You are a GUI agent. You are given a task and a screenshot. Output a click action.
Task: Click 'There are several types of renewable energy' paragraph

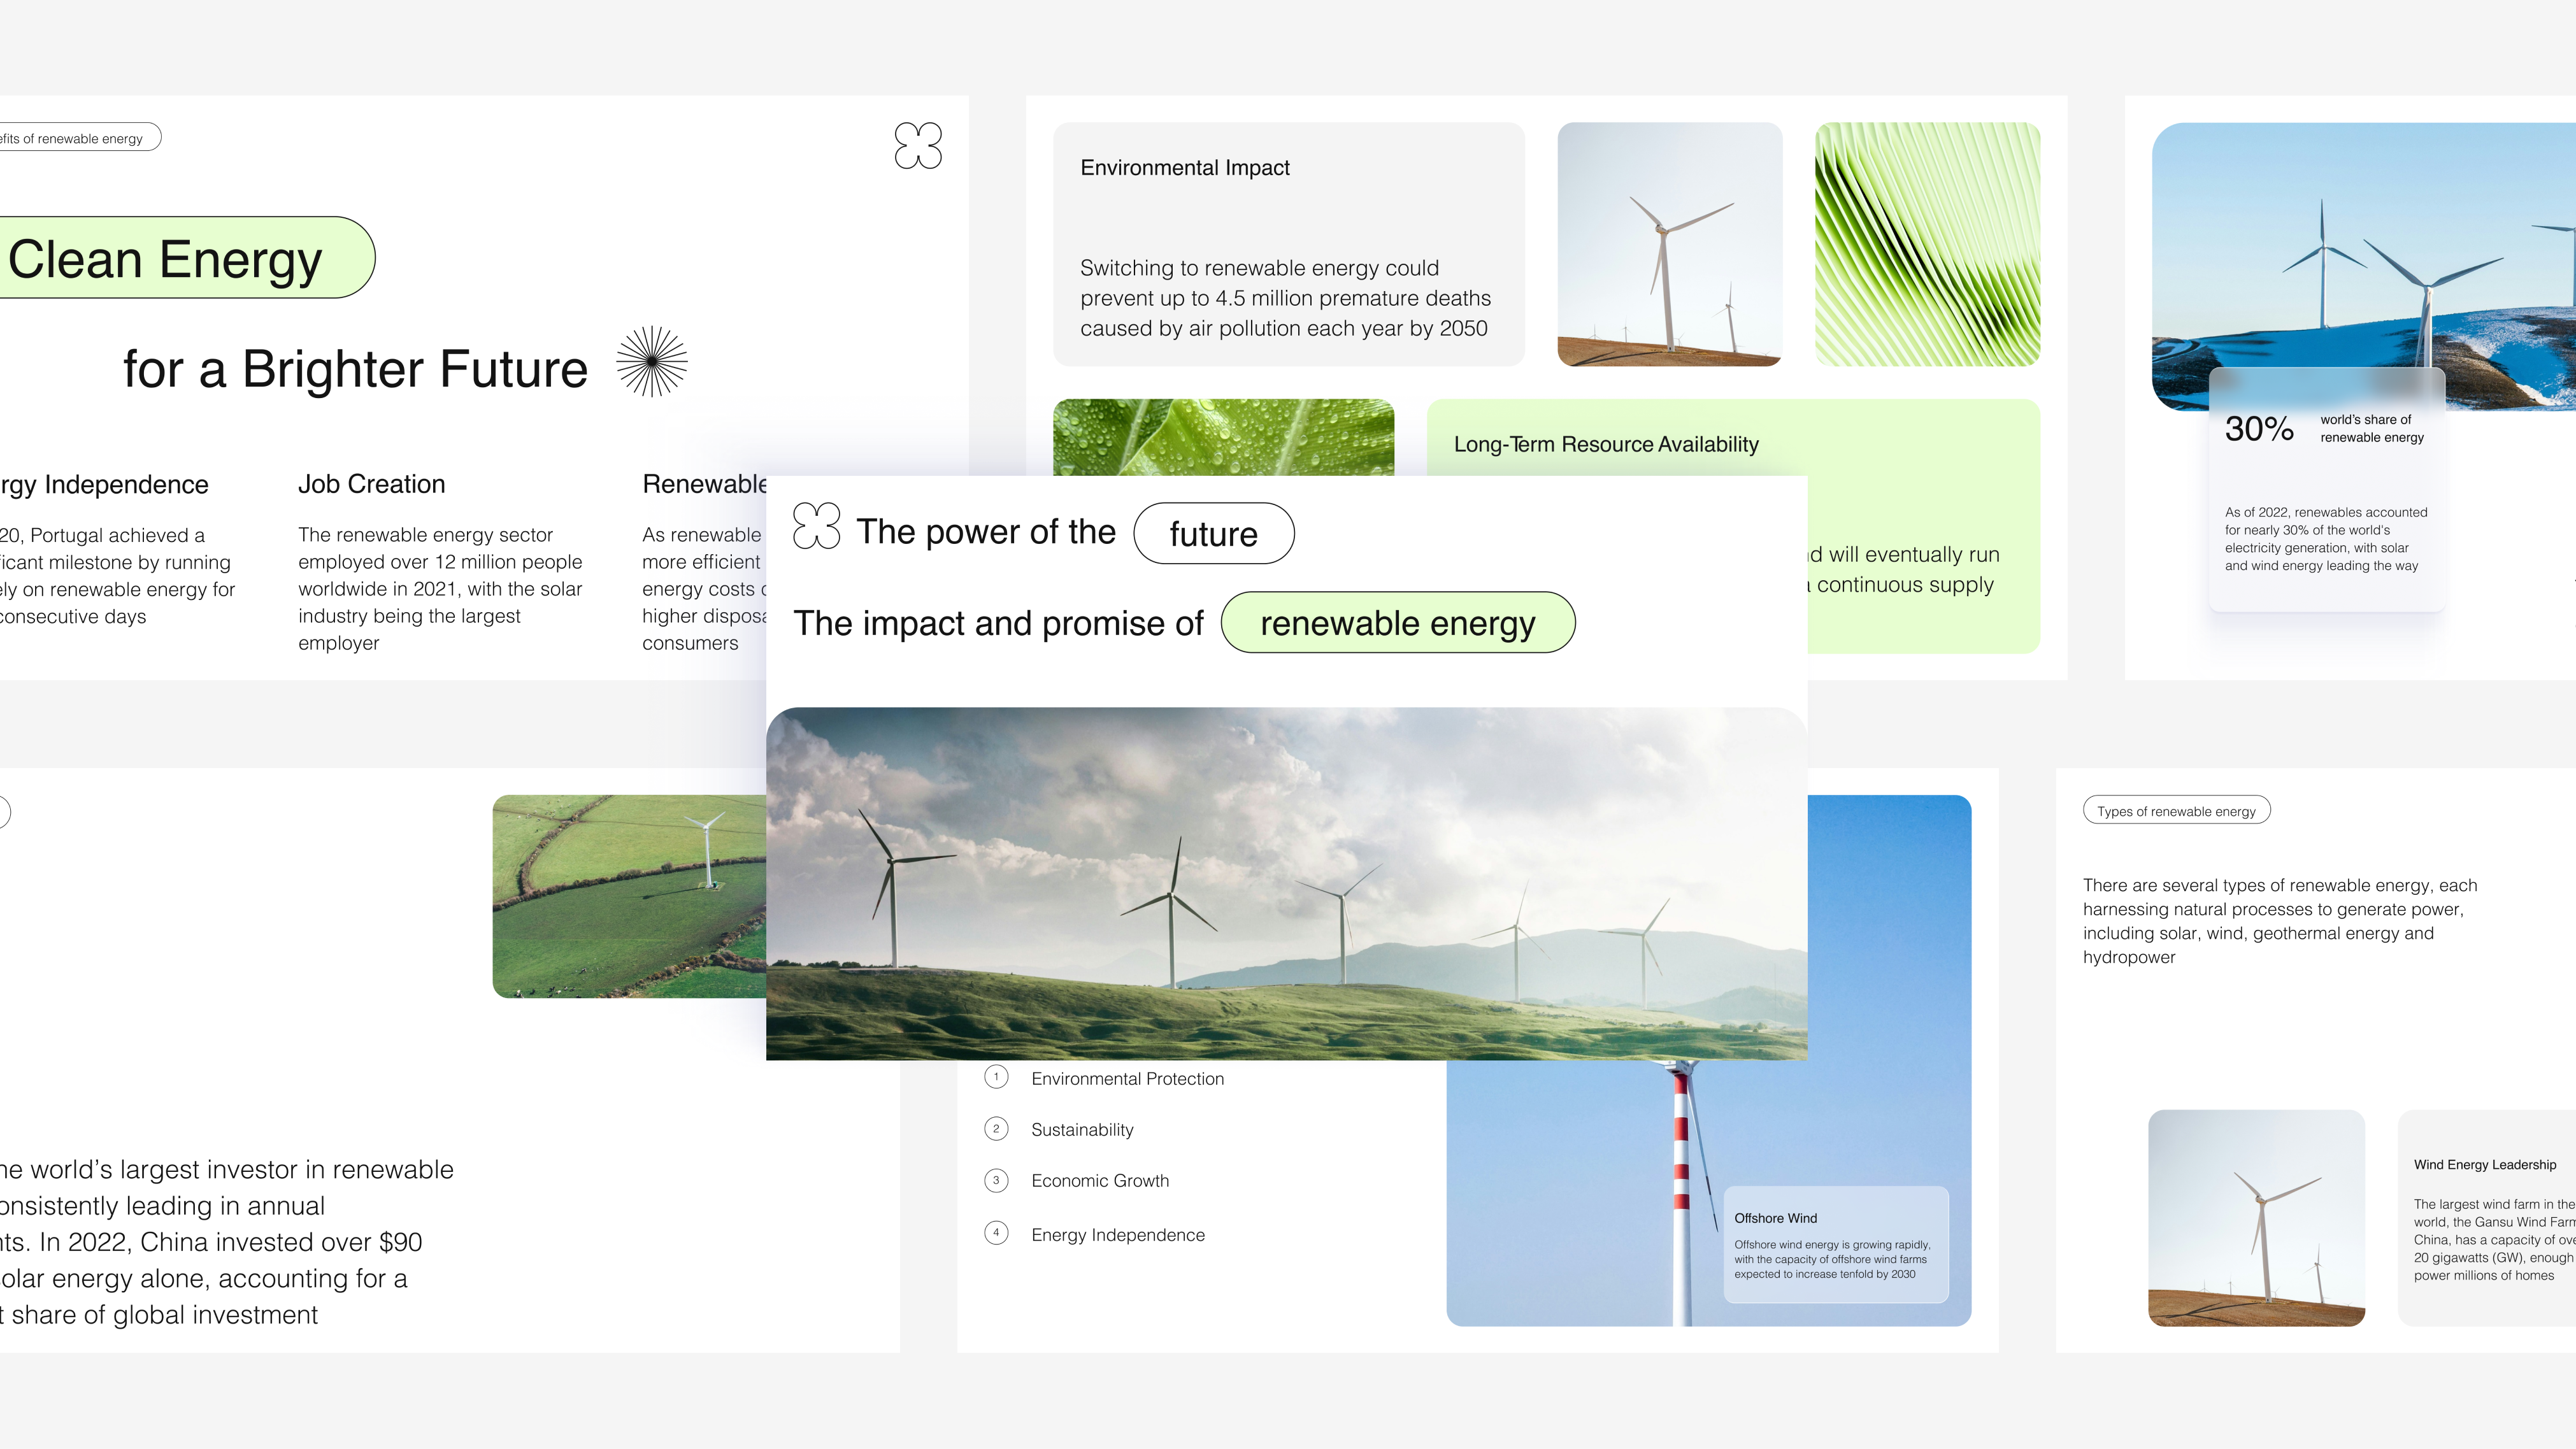tap(2280, 921)
